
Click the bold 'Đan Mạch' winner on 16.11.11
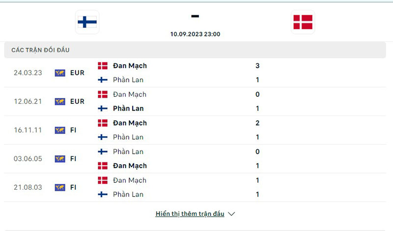(130, 123)
